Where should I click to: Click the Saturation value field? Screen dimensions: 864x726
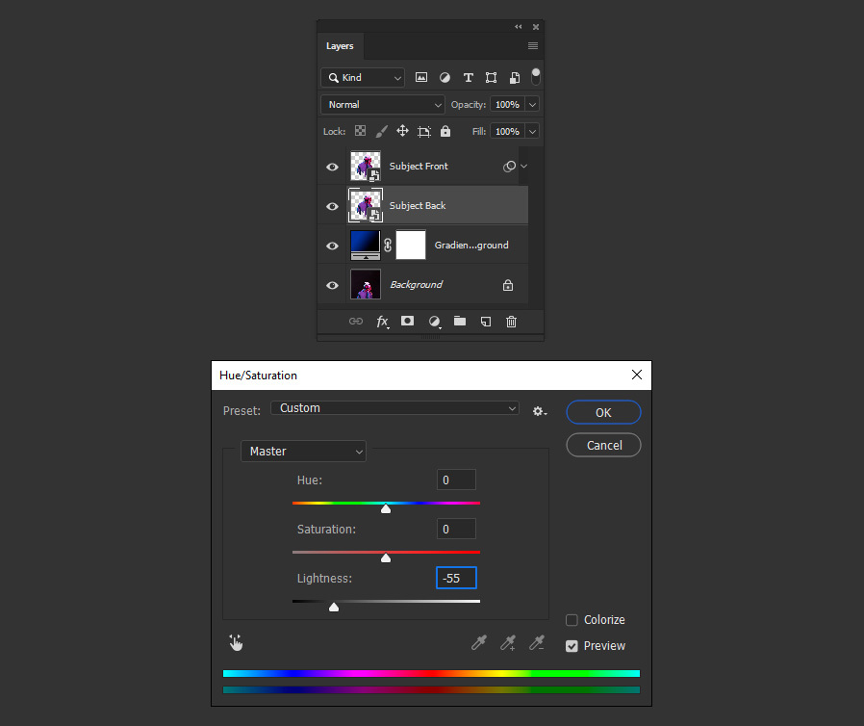456,529
